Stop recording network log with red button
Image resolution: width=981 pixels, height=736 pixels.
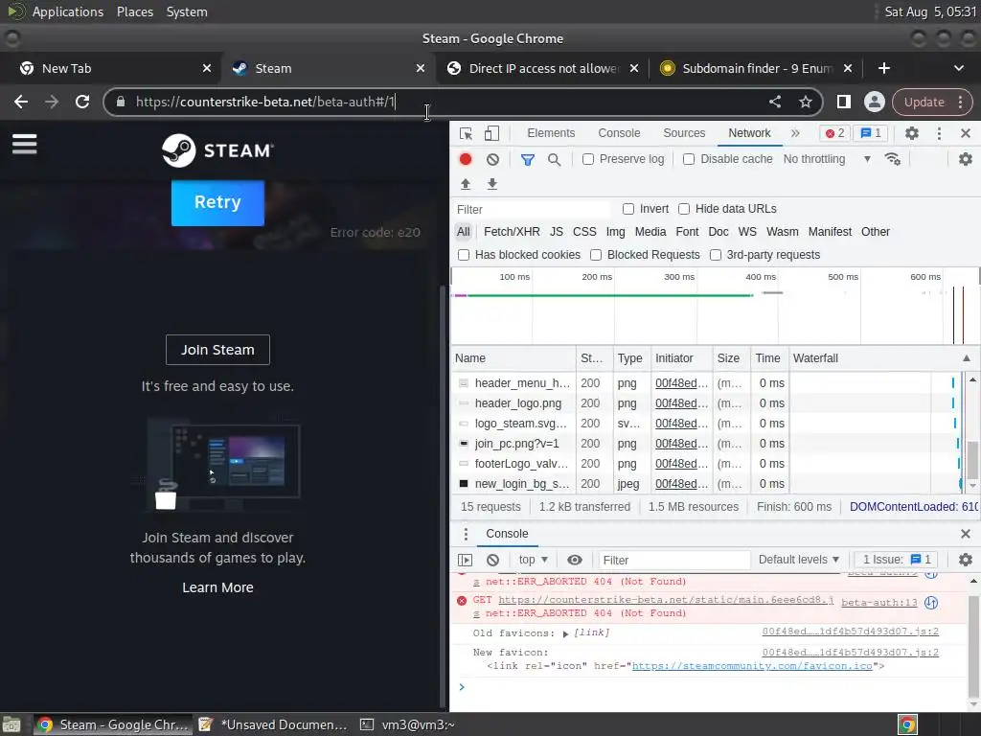pyautogui.click(x=466, y=159)
